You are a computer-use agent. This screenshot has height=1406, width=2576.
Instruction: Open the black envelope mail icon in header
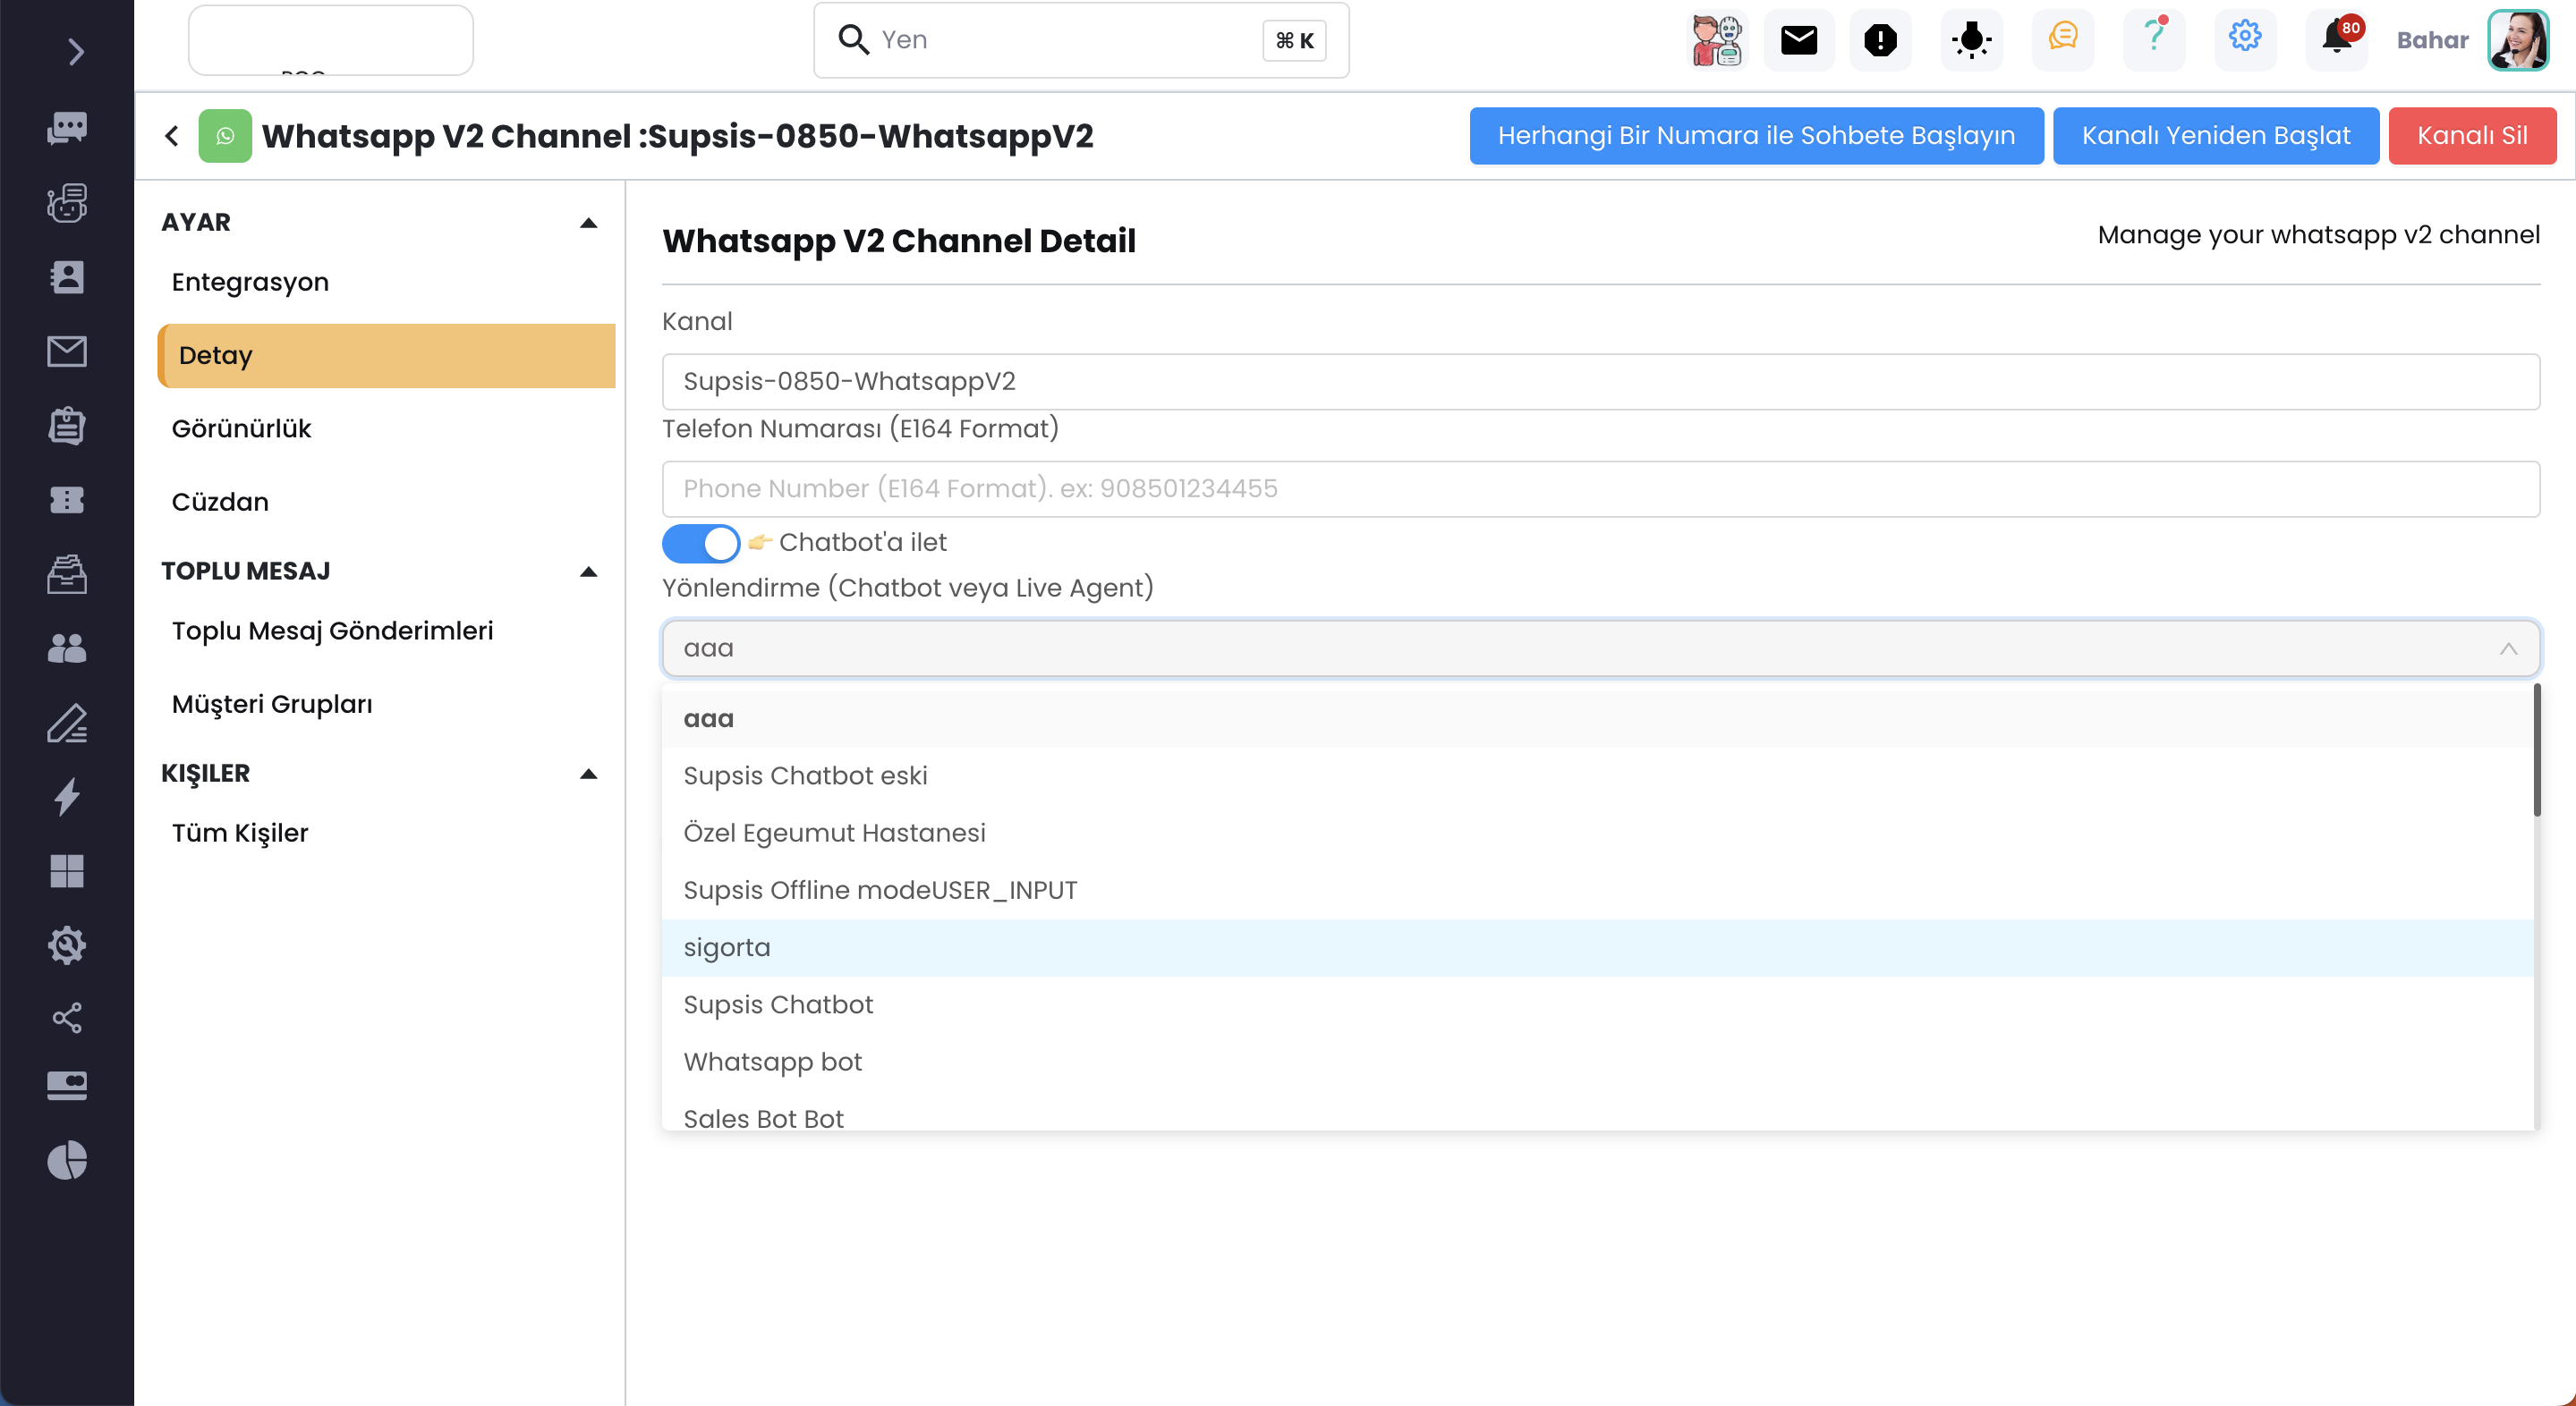(x=1799, y=40)
